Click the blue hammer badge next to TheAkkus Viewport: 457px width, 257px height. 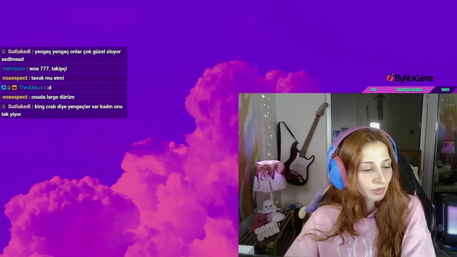(4, 87)
